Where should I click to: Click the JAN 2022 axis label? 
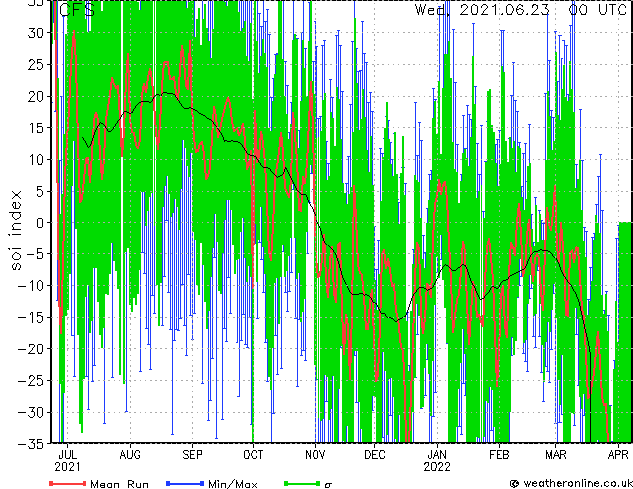tap(437, 461)
